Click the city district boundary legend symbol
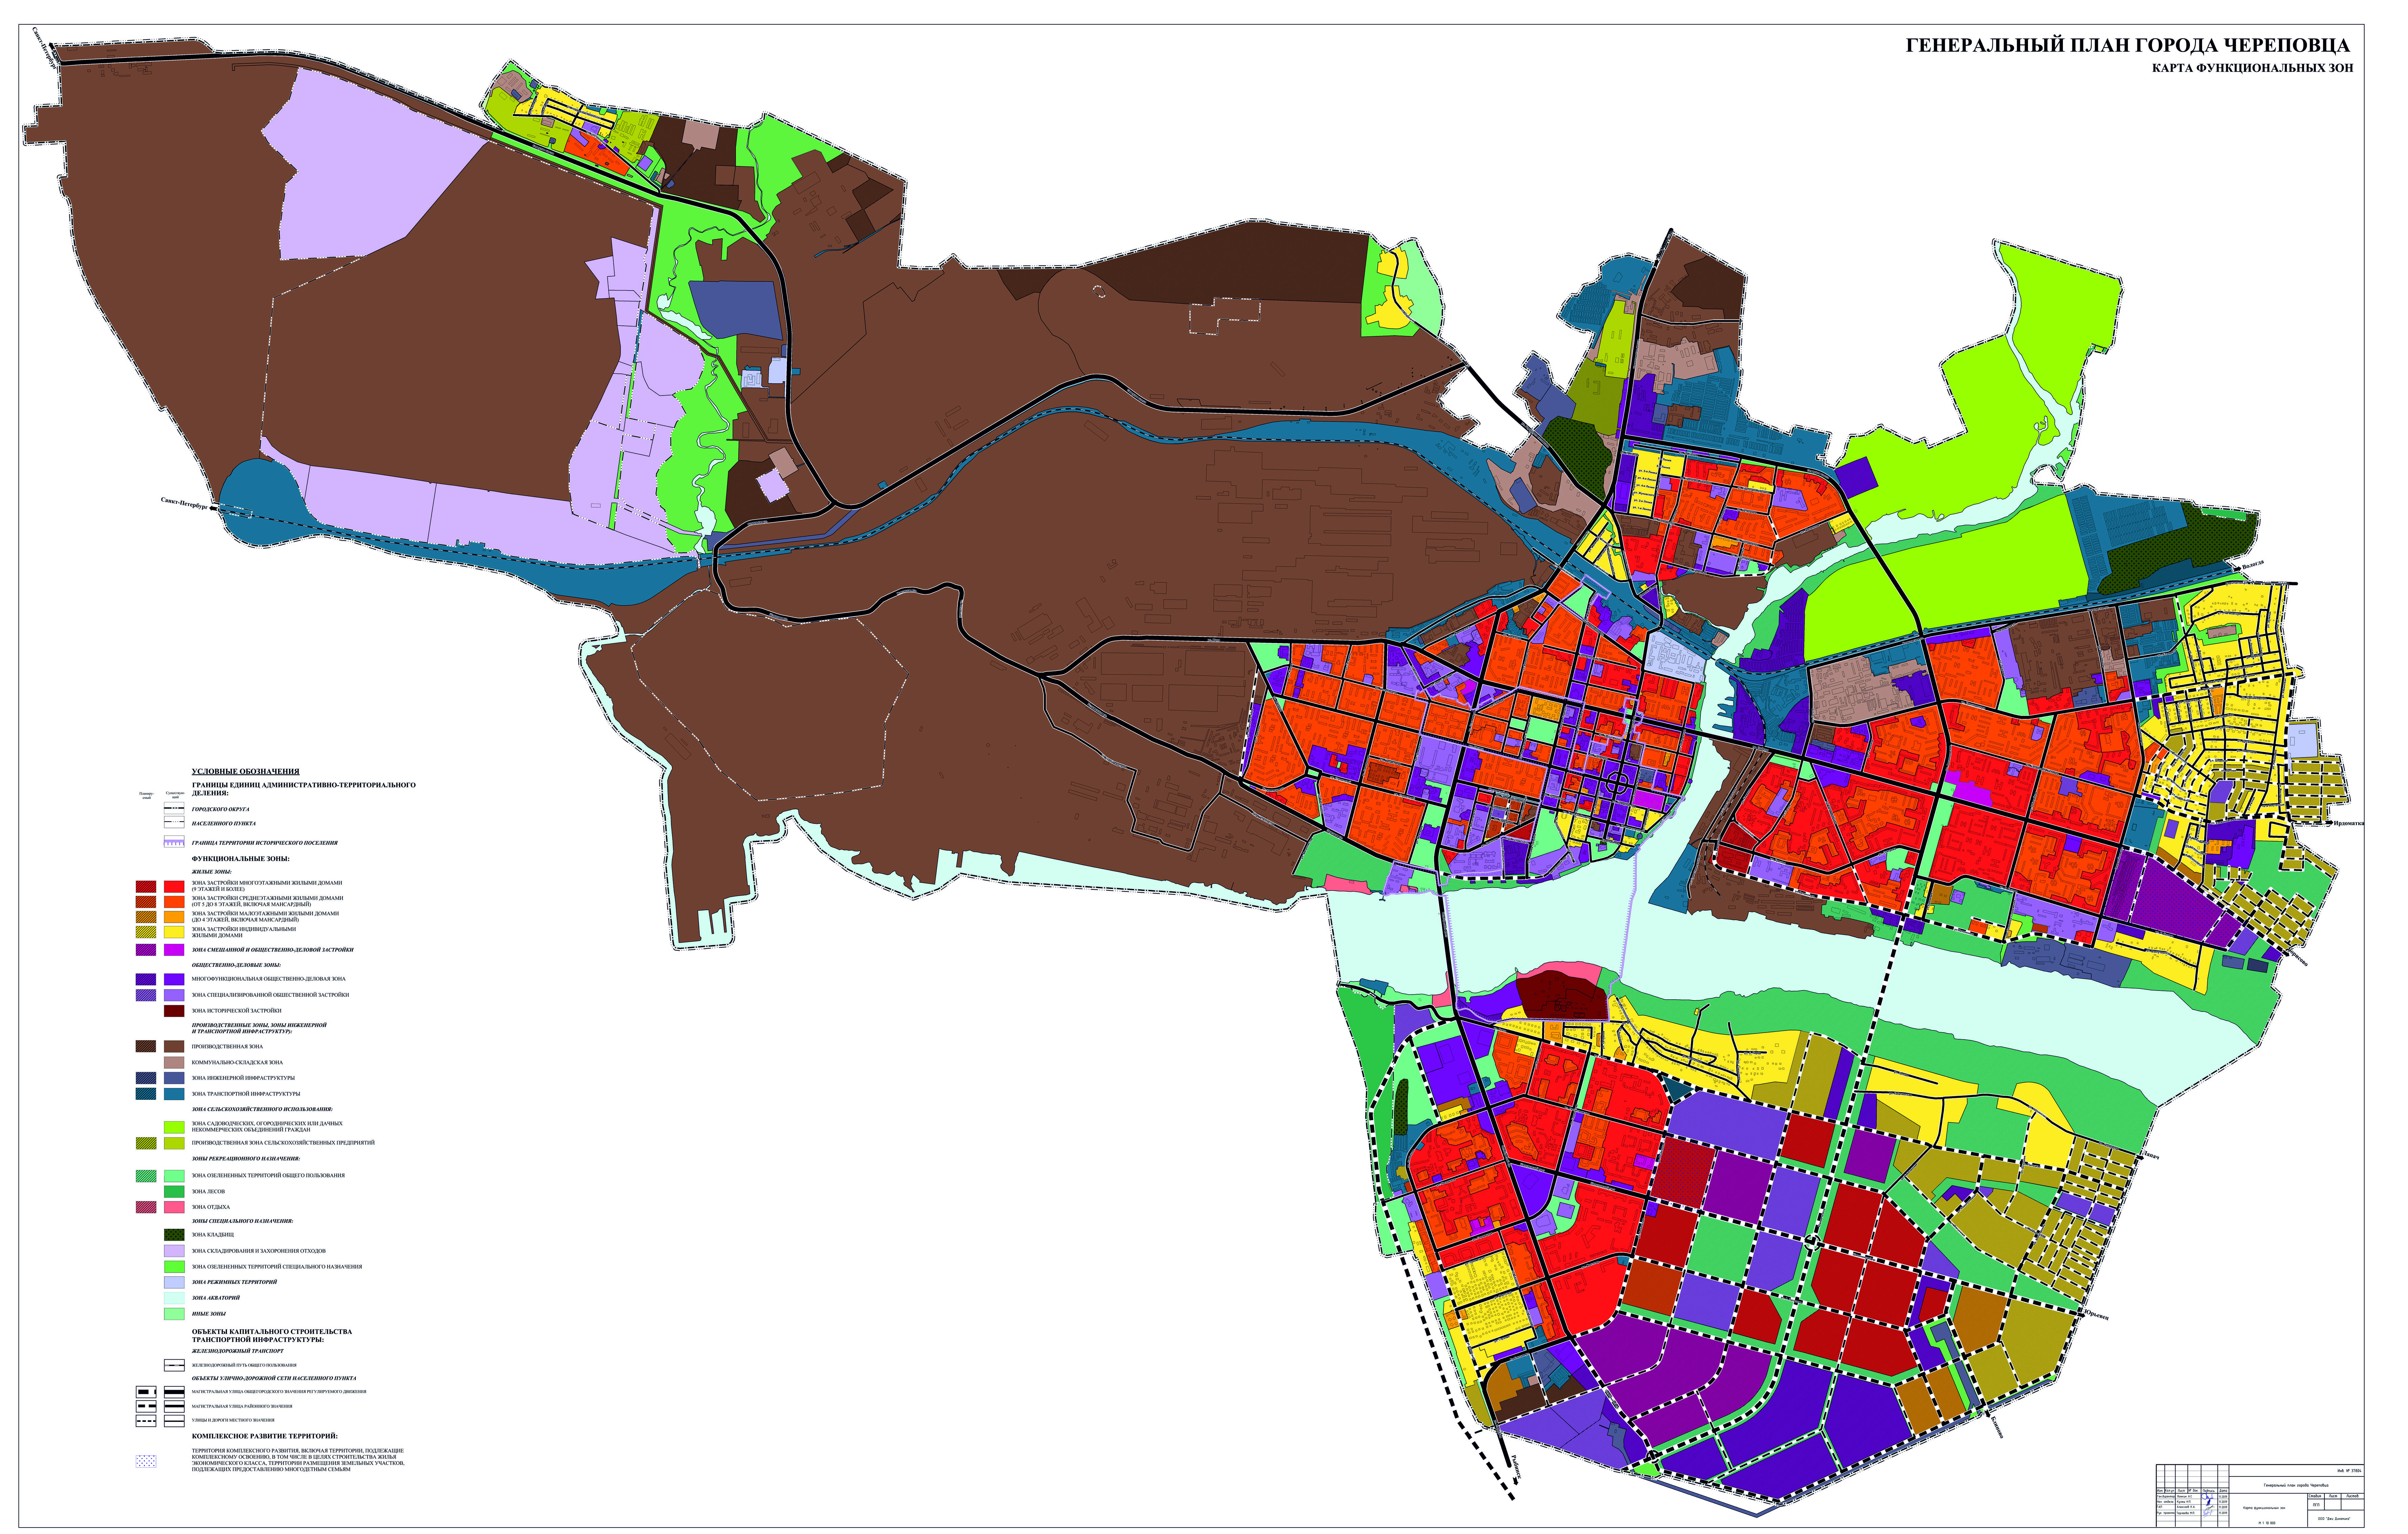This screenshot has height=1534, width=2408. coord(174,808)
